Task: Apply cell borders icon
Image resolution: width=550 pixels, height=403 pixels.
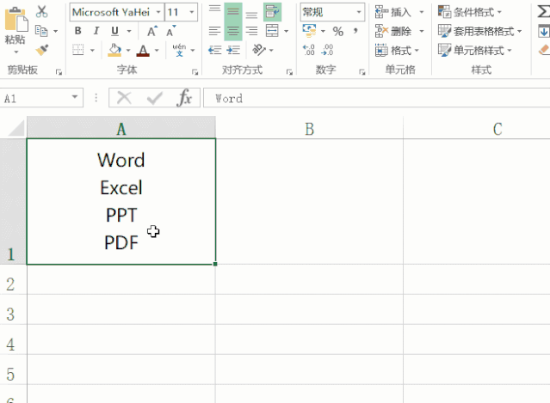Action: 78,50
